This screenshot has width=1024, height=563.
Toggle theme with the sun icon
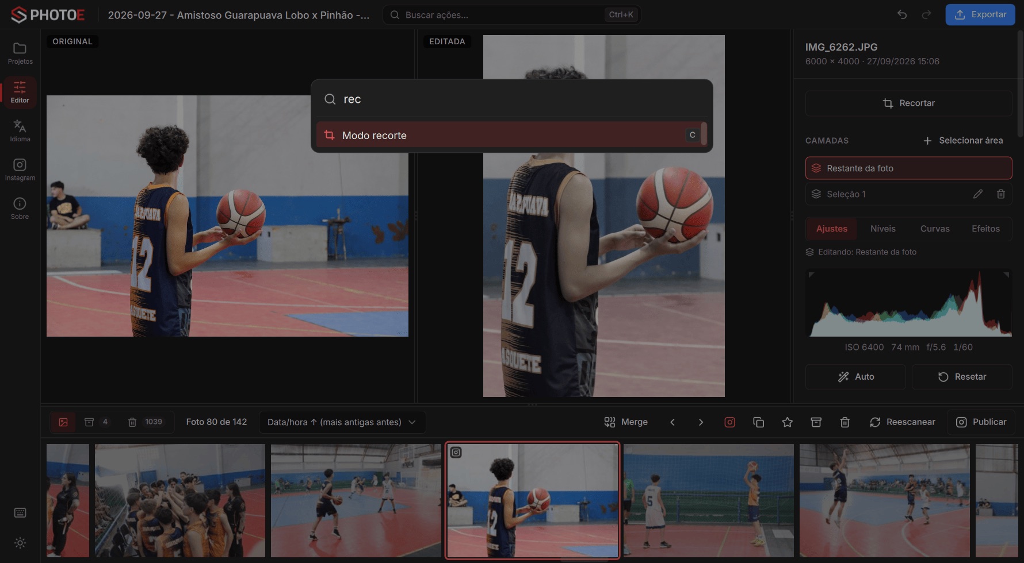(x=20, y=543)
